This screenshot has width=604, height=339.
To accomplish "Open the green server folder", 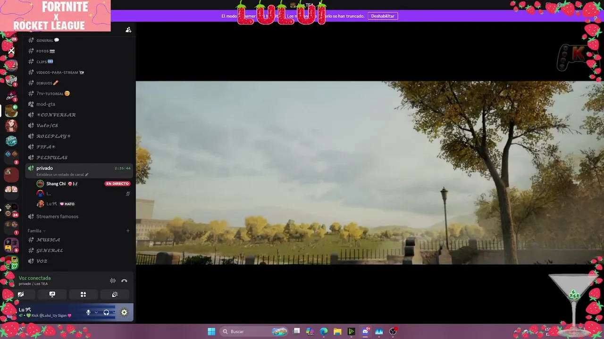I will pos(13,262).
